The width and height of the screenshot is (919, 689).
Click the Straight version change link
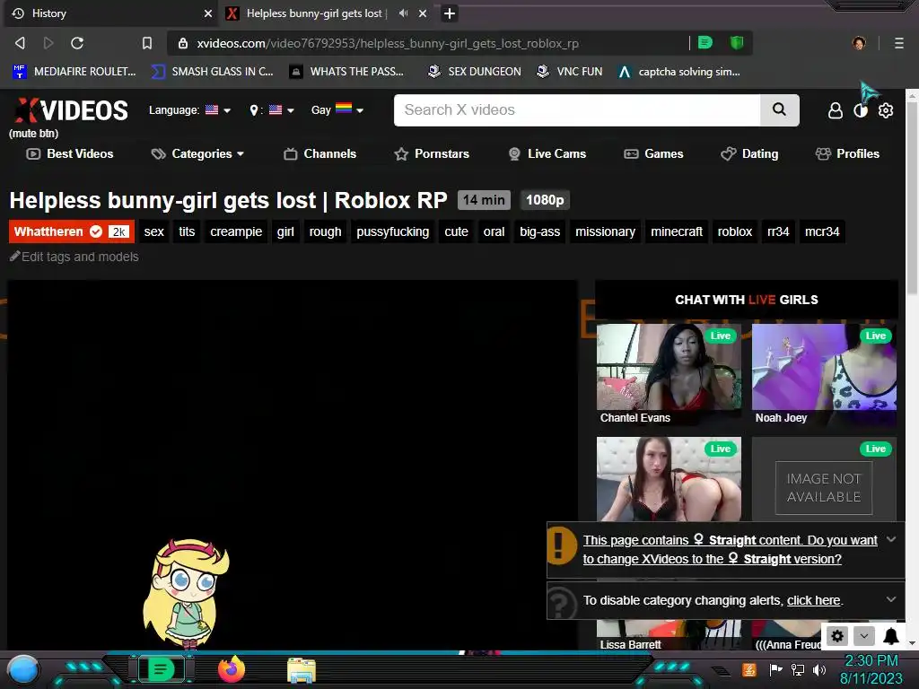pyautogui.click(x=730, y=550)
